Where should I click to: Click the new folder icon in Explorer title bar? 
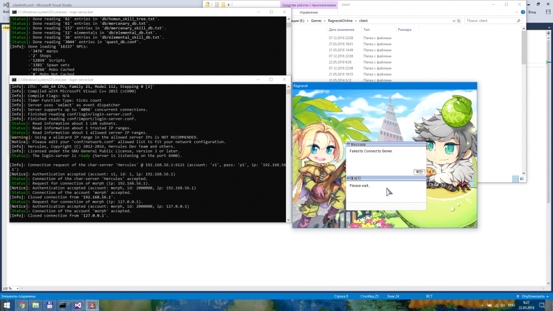tap(223, 4)
